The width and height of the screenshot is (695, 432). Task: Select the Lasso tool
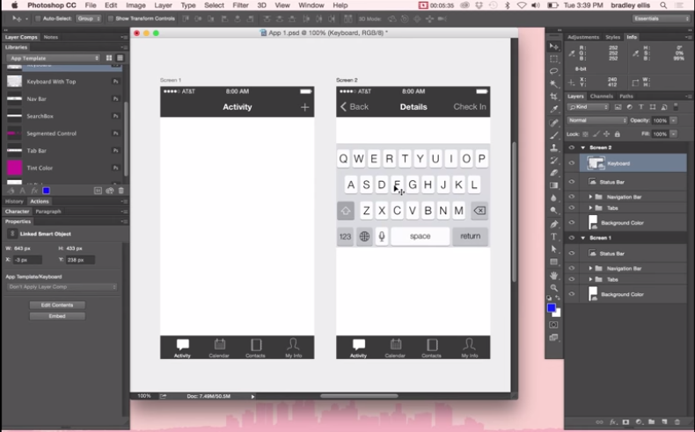click(554, 71)
